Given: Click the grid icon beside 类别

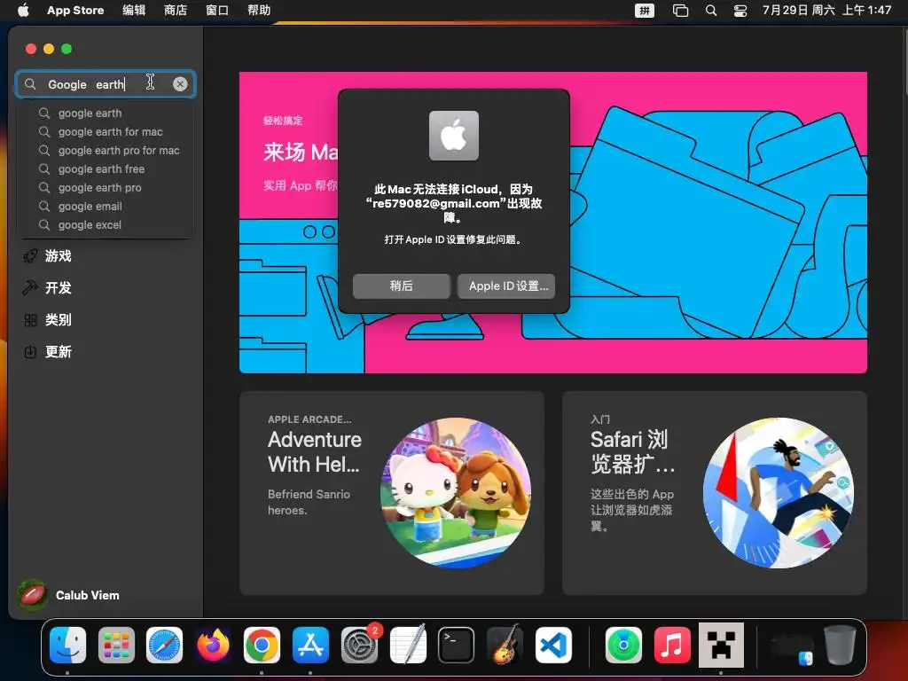Looking at the screenshot, I should pos(30,319).
